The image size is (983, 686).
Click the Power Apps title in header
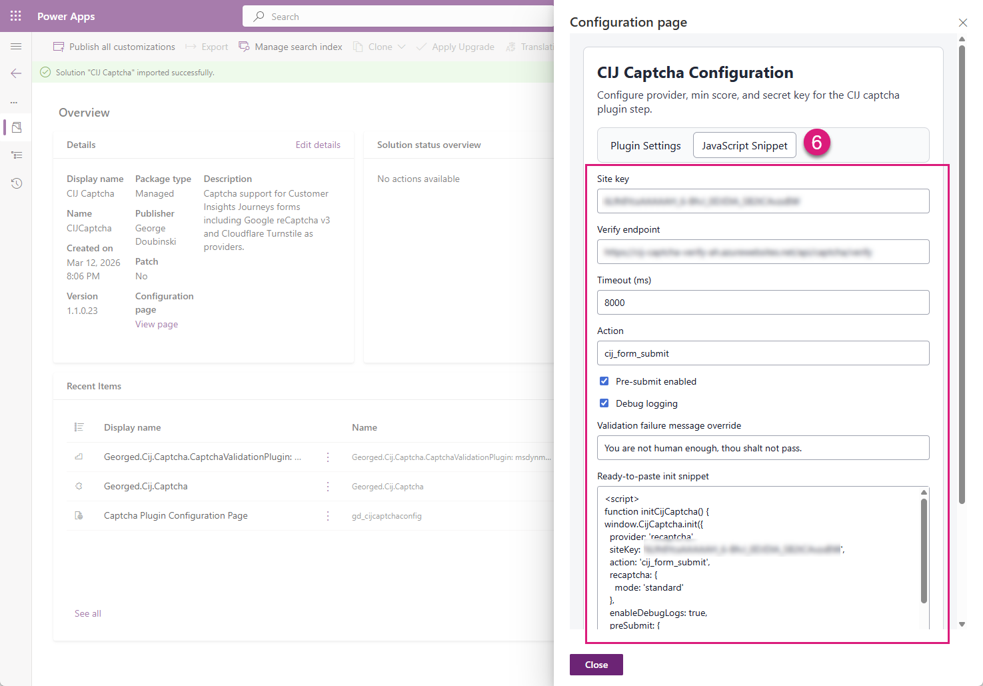pyautogui.click(x=66, y=16)
